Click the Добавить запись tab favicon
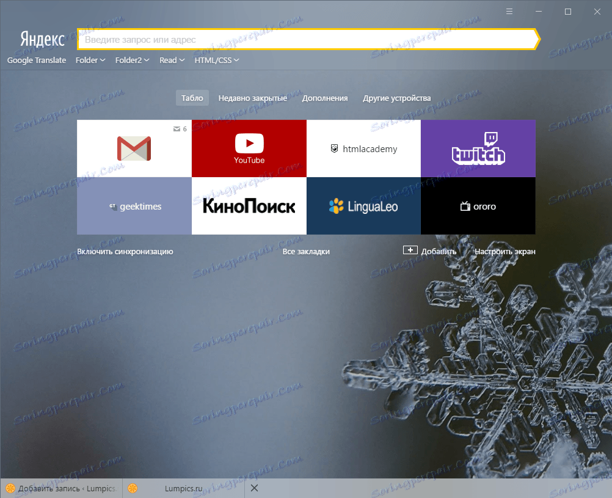This screenshot has width=612, height=498. (10, 488)
